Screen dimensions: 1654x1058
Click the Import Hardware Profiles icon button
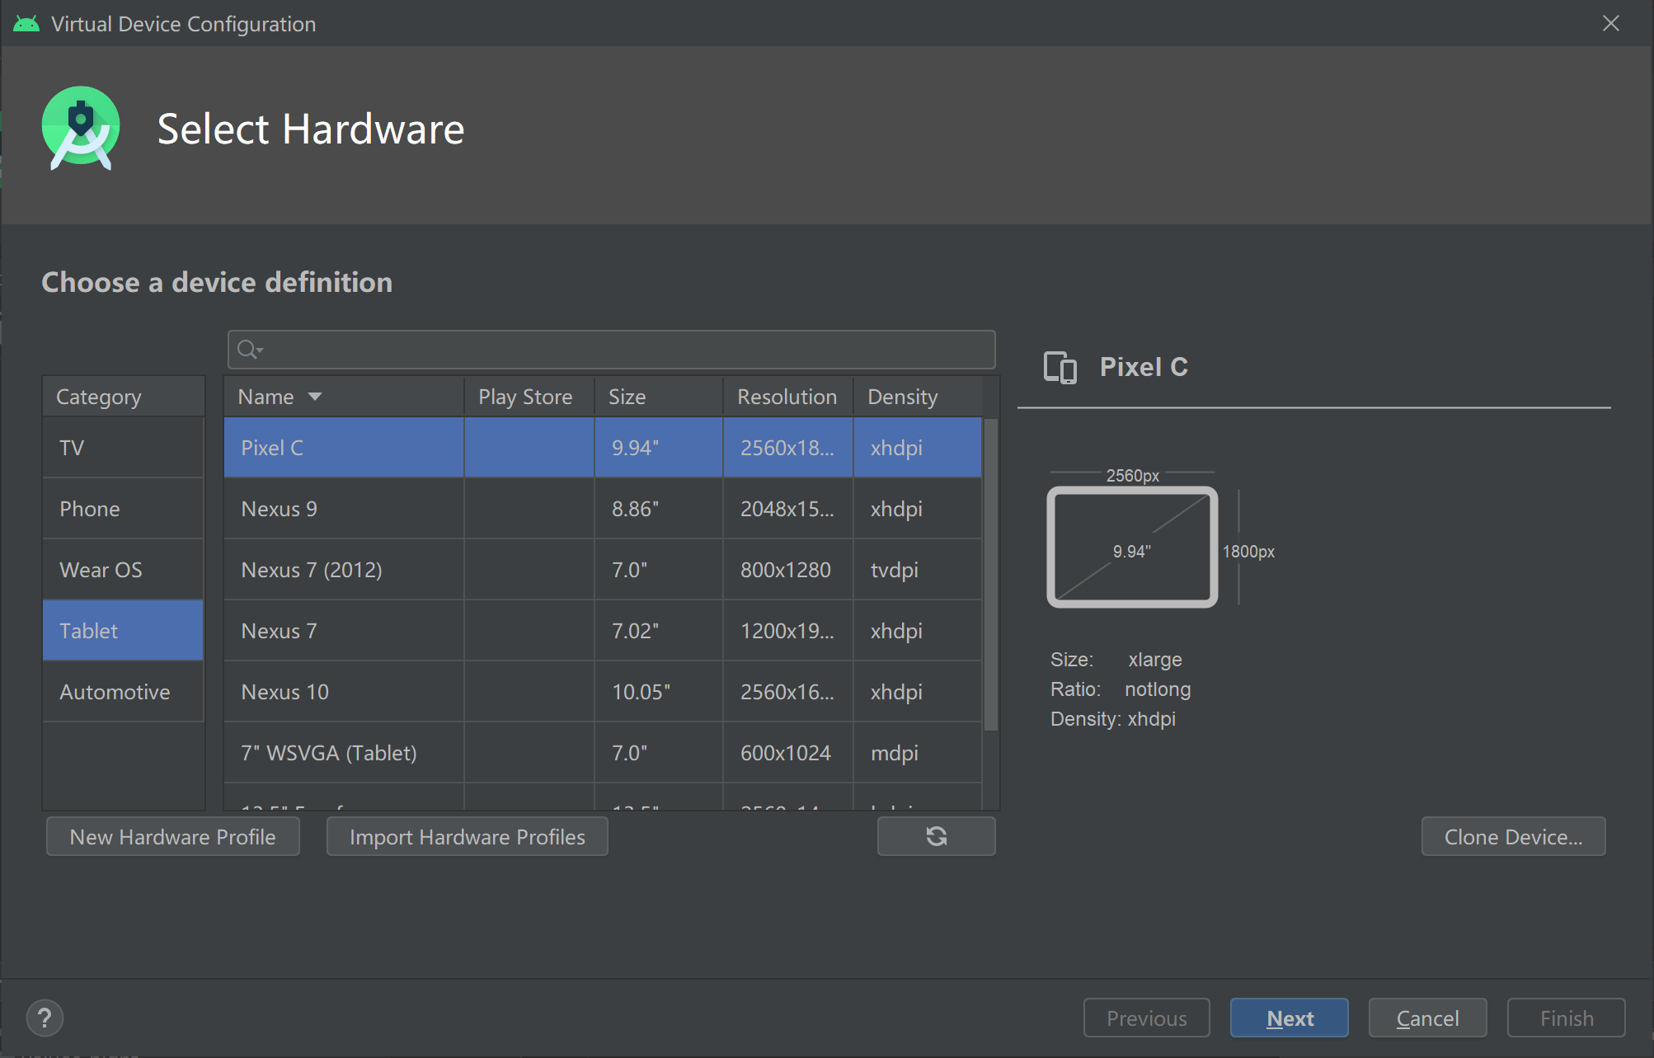pyautogui.click(x=468, y=836)
